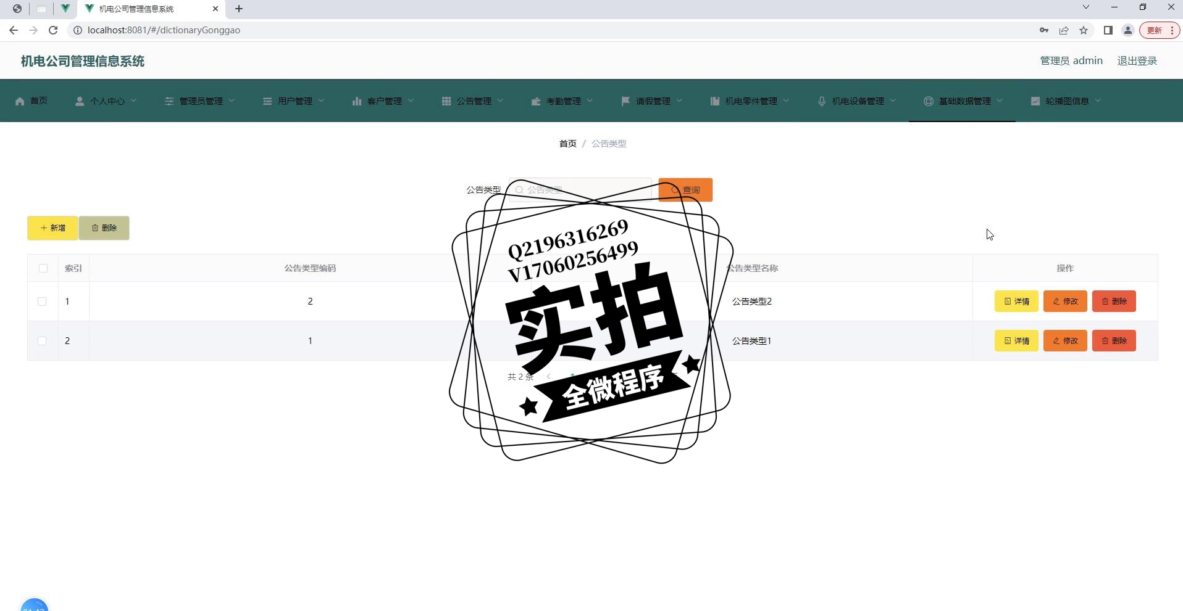Click the icon beside 机电零件管理
The width and height of the screenshot is (1183, 611).
click(715, 101)
